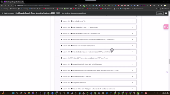Screen dimensions: 170x95
Task: Show more bookmarks with the overflow chevron
Action: [156, 9]
